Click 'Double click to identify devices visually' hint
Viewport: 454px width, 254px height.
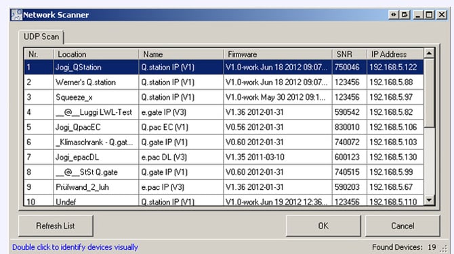(75, 247)
